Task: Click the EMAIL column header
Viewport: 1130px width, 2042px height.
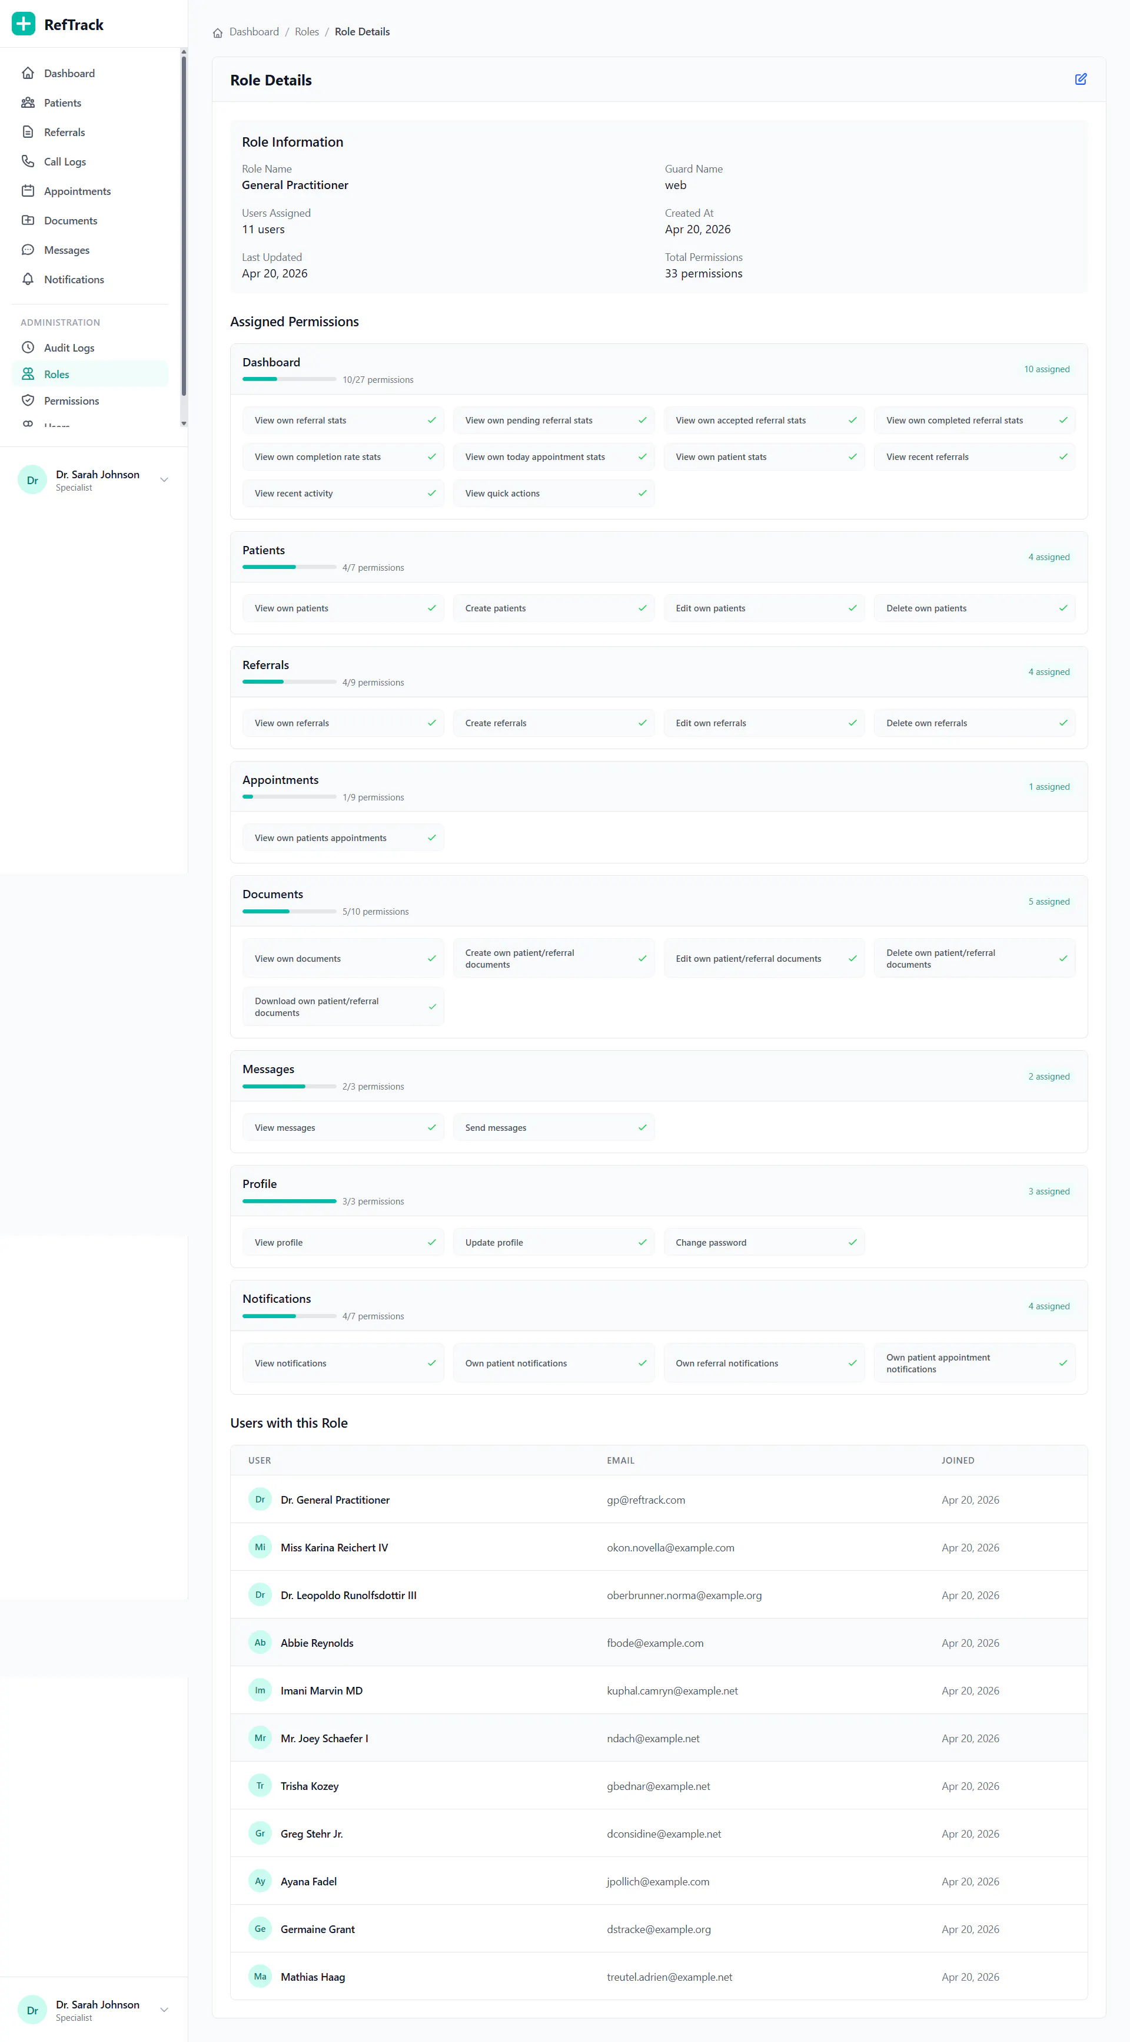Action: pyautogui.click(x=620, y=1460)
